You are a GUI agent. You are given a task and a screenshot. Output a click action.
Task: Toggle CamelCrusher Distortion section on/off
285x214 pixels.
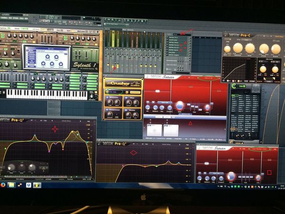point(107,97)
